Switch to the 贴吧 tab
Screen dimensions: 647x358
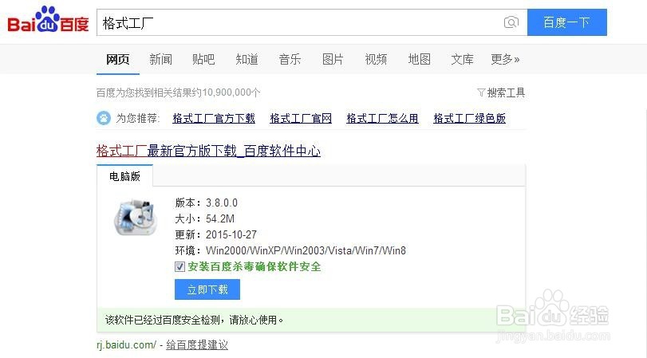pos(203,59)
